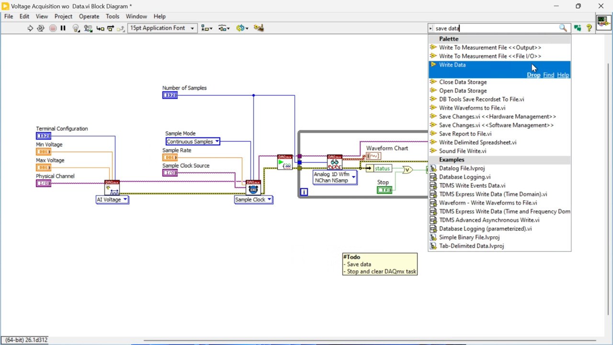613x345 pixels.
Task: Click the DAQmx Timing node icon
Action: coord(253,187)
